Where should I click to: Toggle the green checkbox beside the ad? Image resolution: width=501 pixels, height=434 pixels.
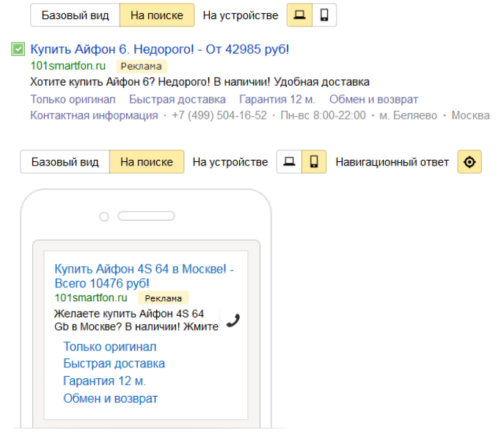(18, 49)
